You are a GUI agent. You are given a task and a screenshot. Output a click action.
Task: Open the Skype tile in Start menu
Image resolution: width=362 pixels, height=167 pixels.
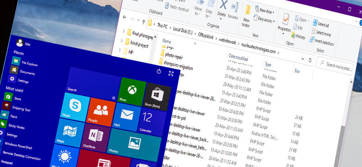tap(74, 107)
